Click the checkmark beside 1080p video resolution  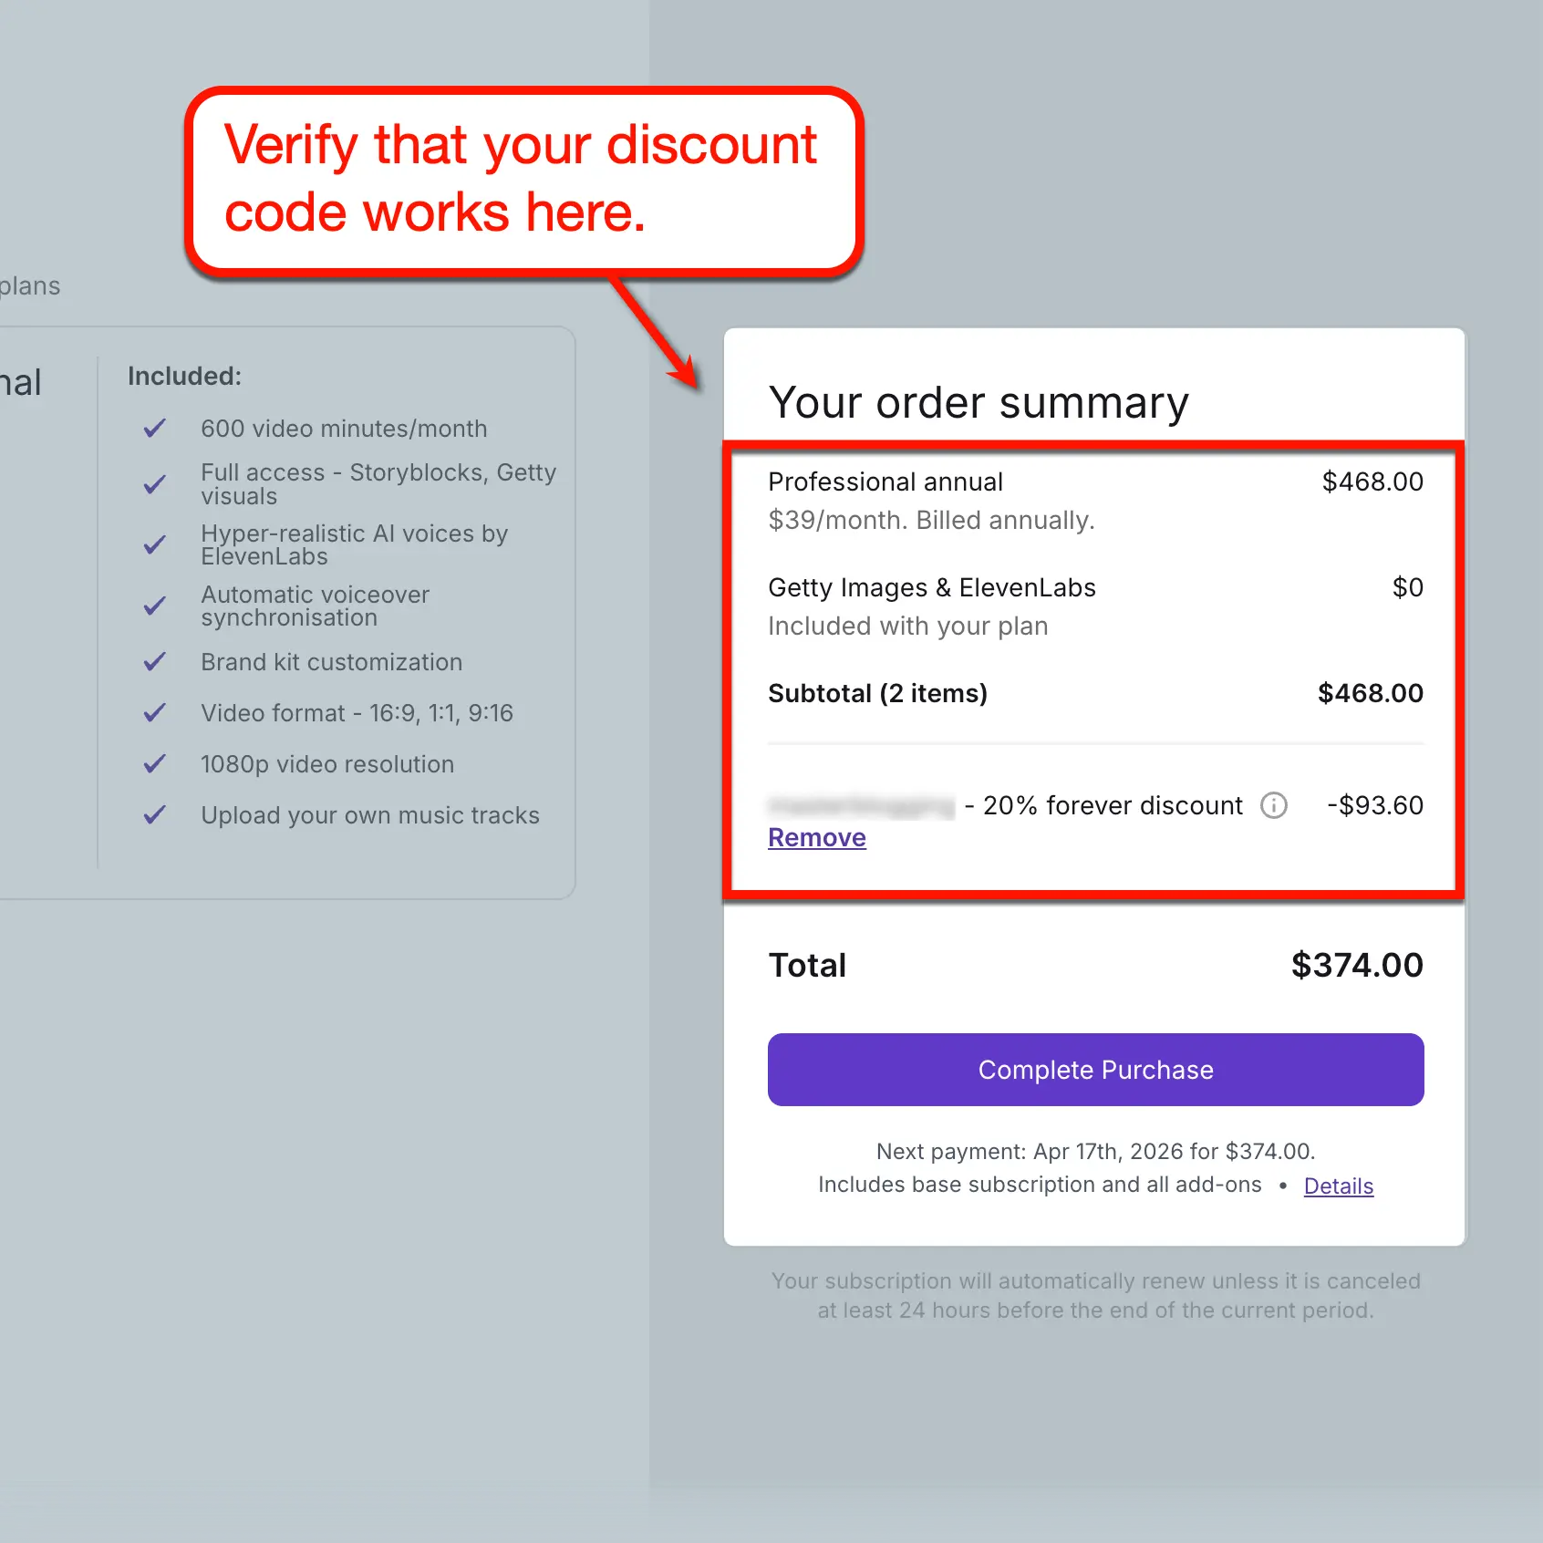155,764
